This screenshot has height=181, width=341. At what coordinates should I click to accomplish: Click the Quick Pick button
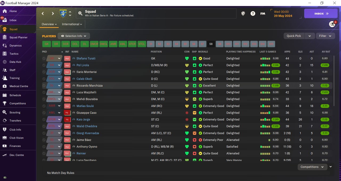(x=294, y=36)
